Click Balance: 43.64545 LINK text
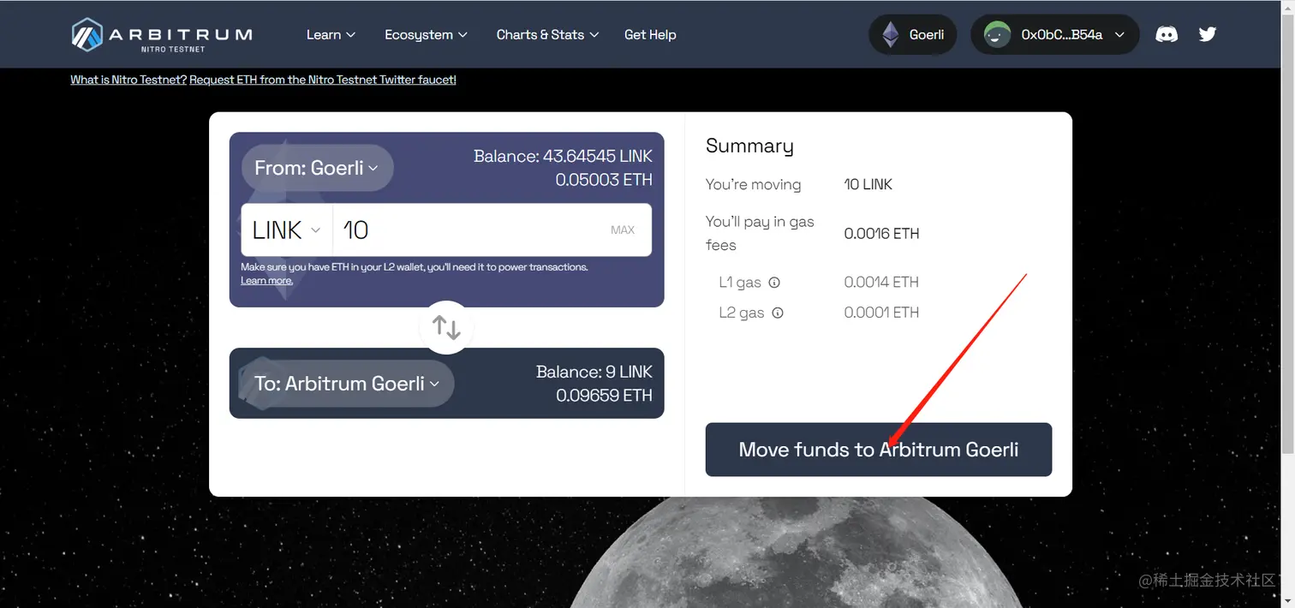The height and width of the screenshot is (608, 1295). point(563,156)
